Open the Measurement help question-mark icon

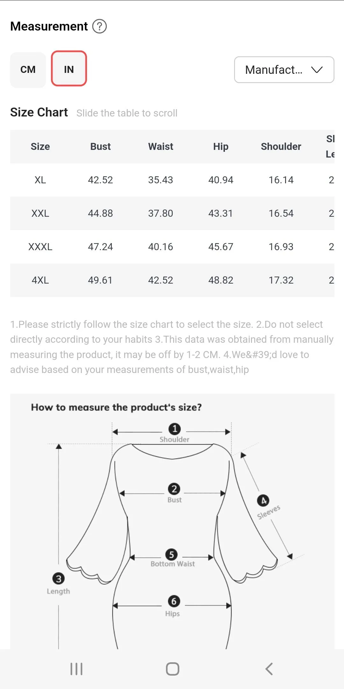[99, 26]
